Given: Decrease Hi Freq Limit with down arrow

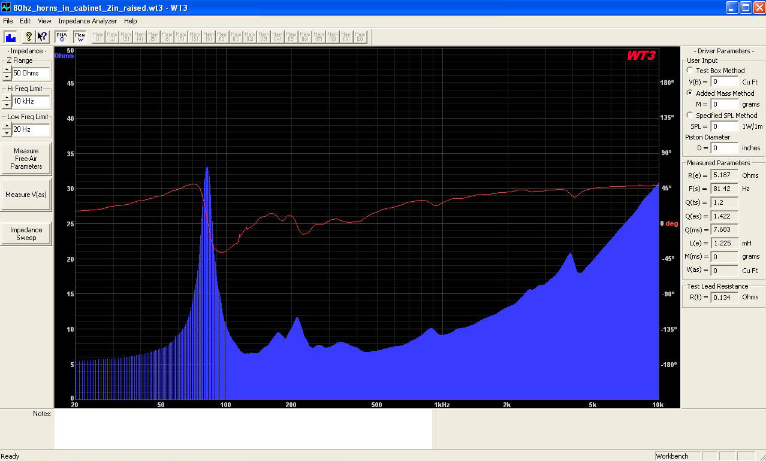Looking at the screenshot, I should 7,105.
